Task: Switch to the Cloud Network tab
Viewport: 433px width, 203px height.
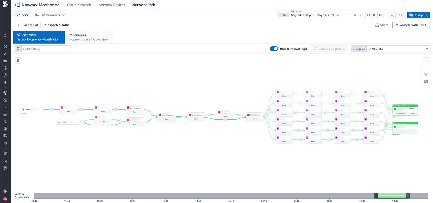Action: [x=79, y=5]
